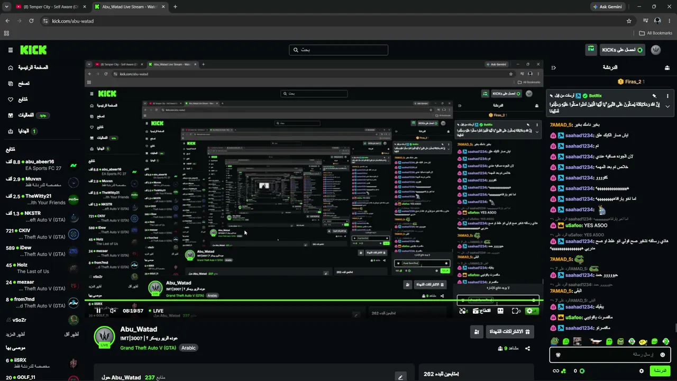Open the emoji picker in chat box
Viewport: 677px width, 381px height.
(662, 355)
